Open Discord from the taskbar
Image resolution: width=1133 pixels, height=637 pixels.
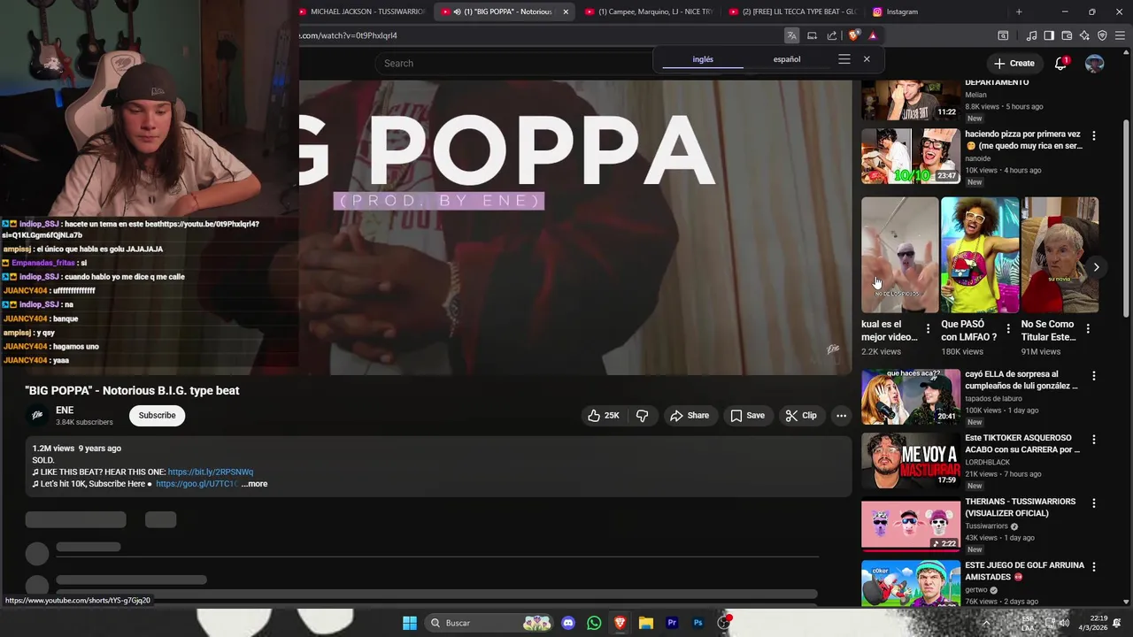568,623
